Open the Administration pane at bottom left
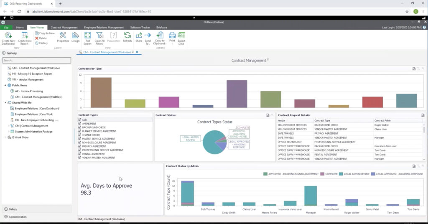428x224 pixels. (x=18, y=217)
